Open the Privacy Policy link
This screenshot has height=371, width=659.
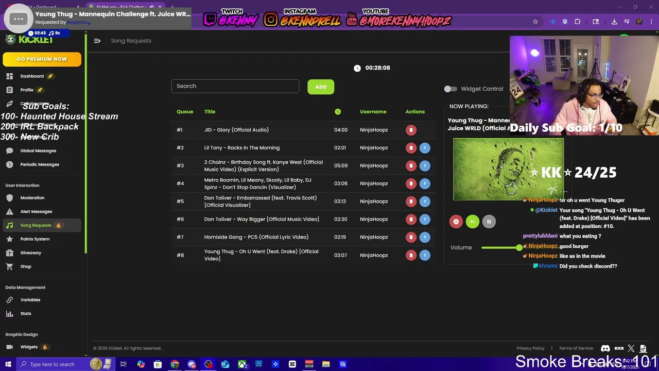[x=530, y=348]
